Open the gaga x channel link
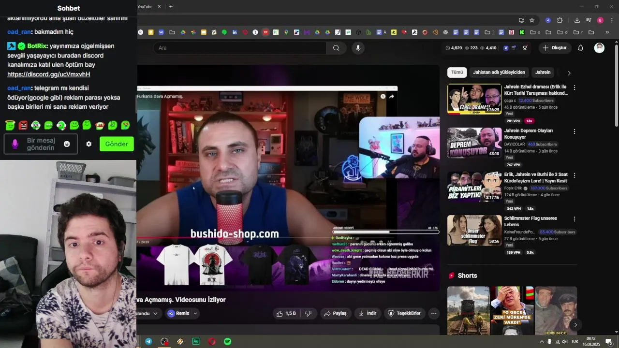The width and height of the screenshot is (619, 348). [510, 101]
